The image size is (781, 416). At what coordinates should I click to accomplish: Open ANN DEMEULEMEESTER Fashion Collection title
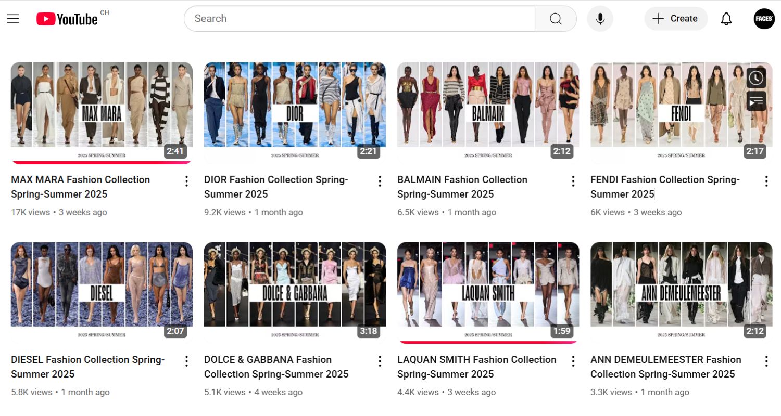pyautogui.click(x=666, y=367)
